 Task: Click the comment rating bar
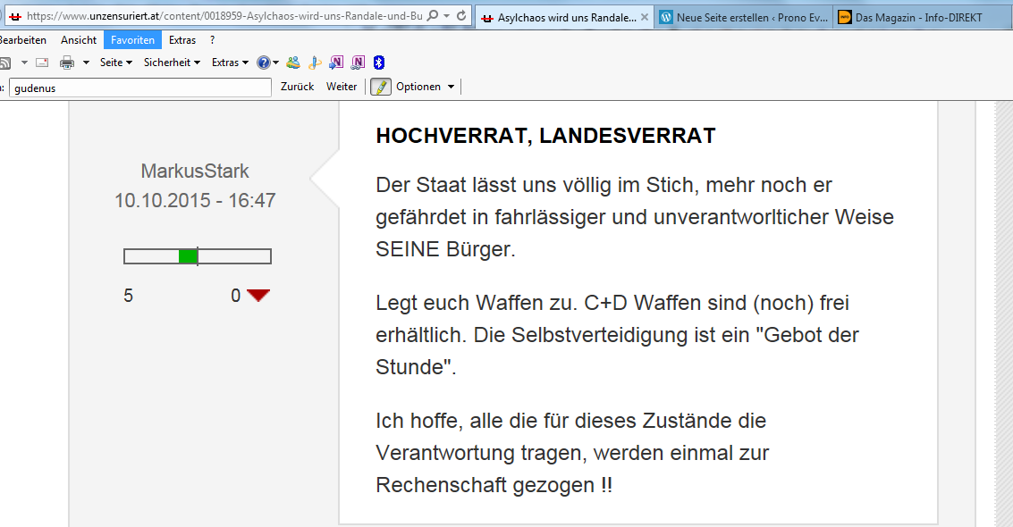[x=197, y=256]
